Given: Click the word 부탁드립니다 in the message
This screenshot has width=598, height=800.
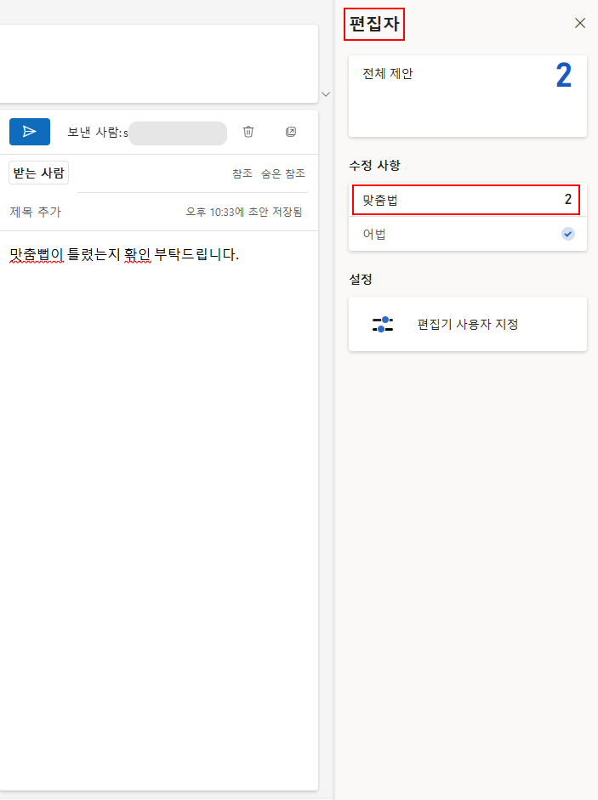Looking at the screenshot, I should (196, 254).
